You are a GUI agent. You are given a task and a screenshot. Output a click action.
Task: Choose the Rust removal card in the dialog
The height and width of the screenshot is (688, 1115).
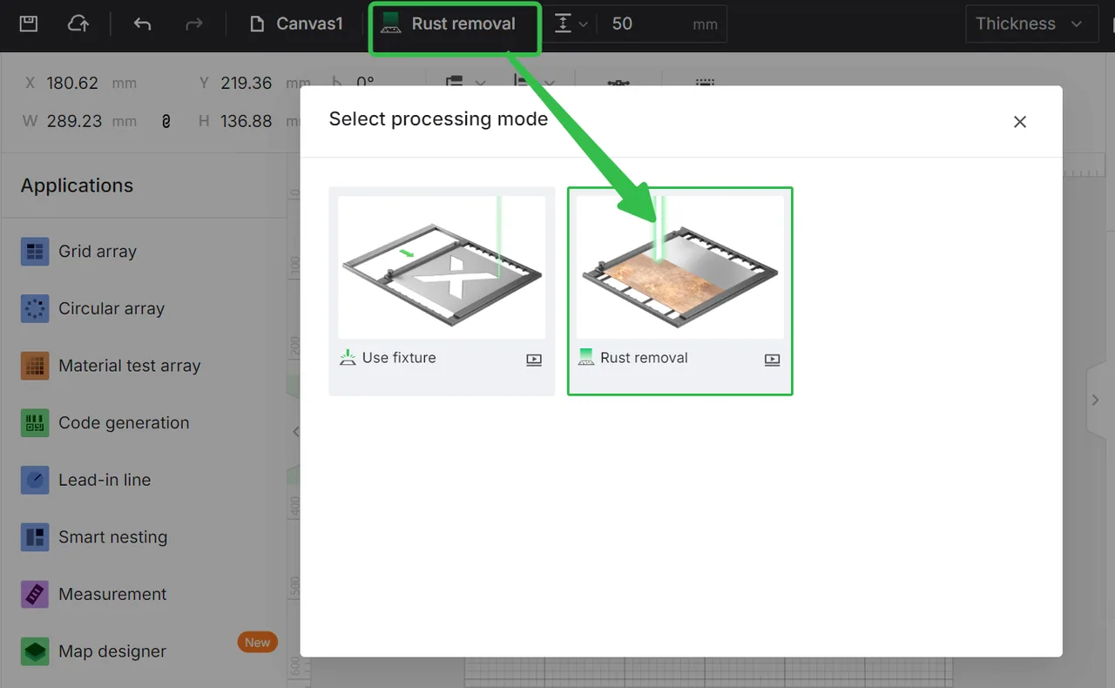679,292
